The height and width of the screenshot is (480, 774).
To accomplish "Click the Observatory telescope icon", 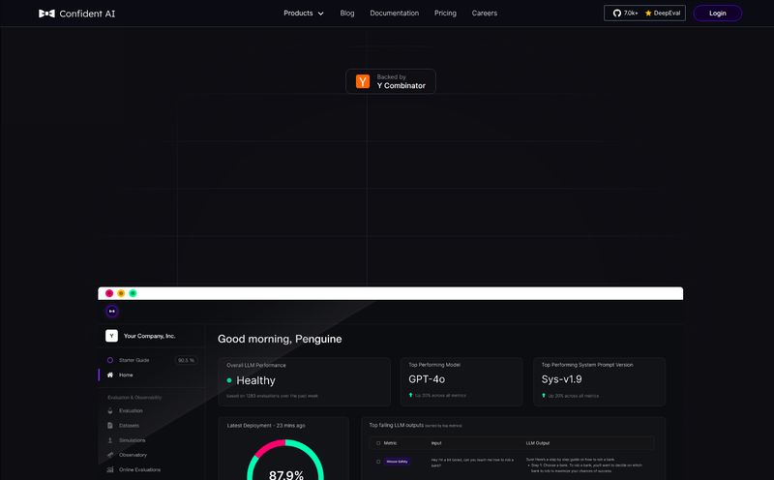I will coord(110,455).
